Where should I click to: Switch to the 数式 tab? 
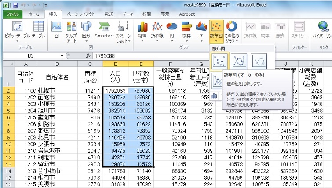pos(109,14)
